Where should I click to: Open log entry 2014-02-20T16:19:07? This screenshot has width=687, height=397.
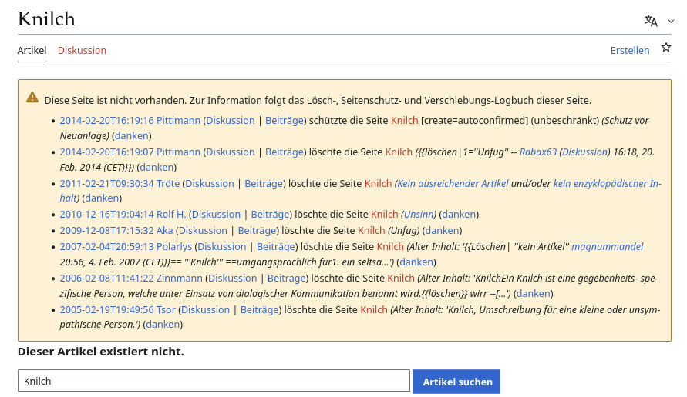(x=106, y=152)
